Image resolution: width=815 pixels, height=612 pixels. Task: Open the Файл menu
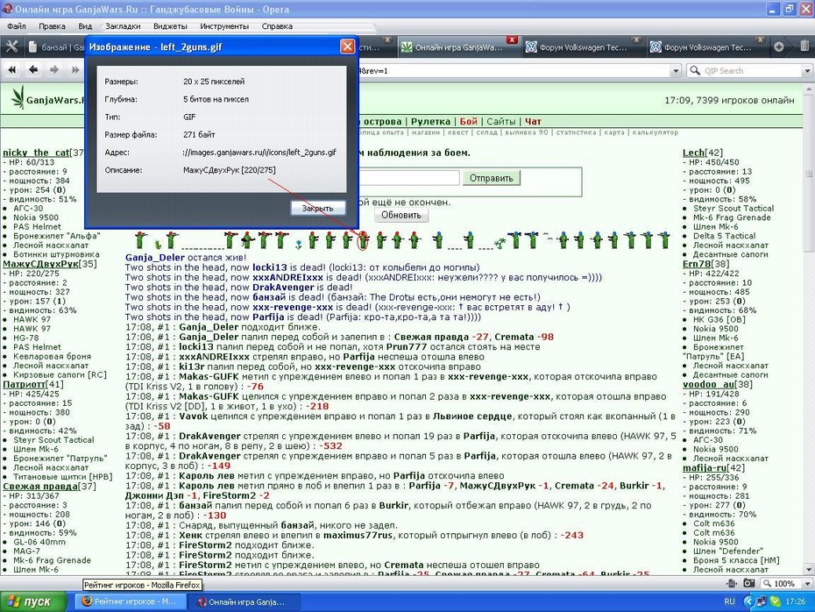17,26
